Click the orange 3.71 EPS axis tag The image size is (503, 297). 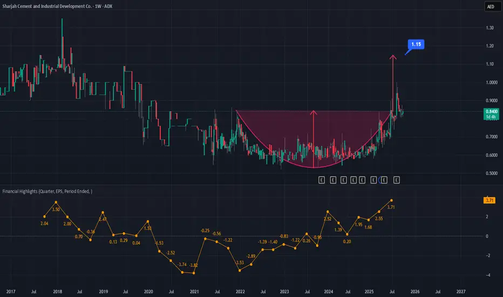tap(490, 200)
